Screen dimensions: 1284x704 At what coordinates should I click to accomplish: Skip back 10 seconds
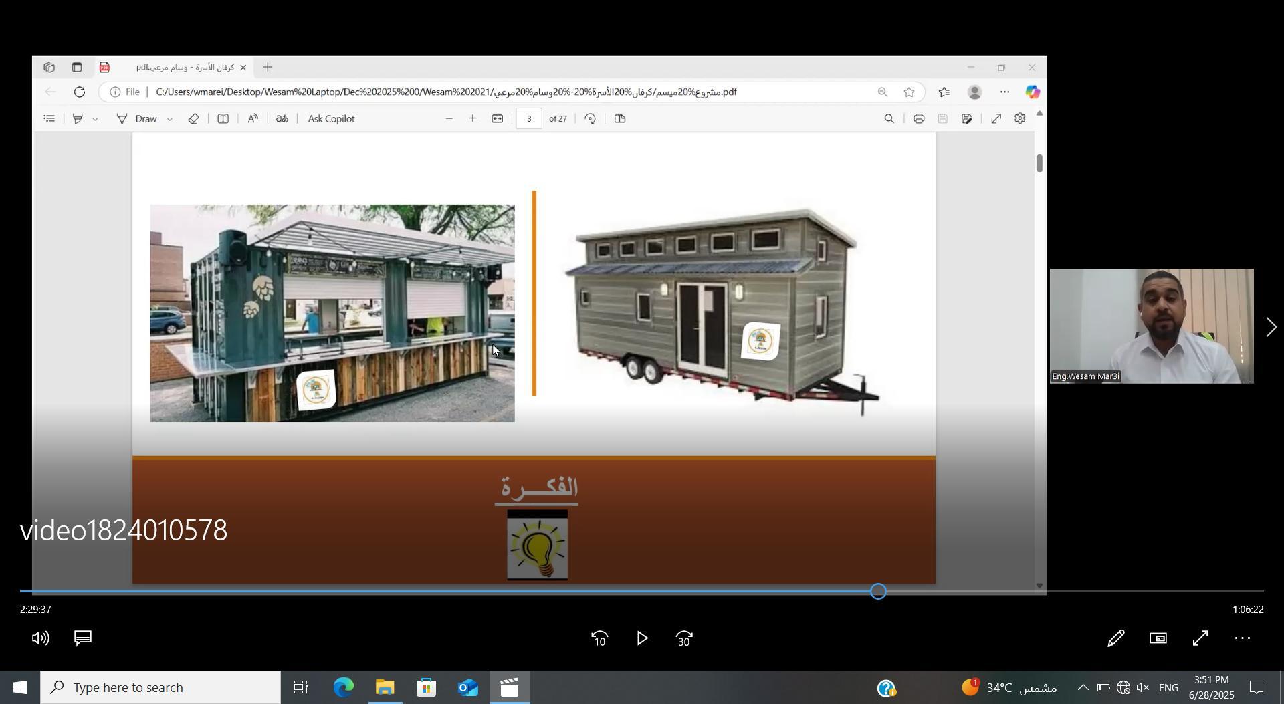pos(600,639)
